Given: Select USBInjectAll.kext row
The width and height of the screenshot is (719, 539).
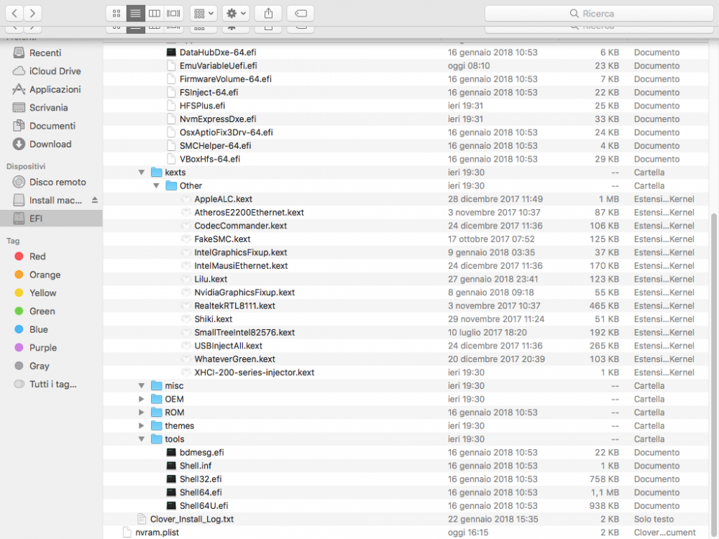Looking at the screenshot, I should click(406, 346).
